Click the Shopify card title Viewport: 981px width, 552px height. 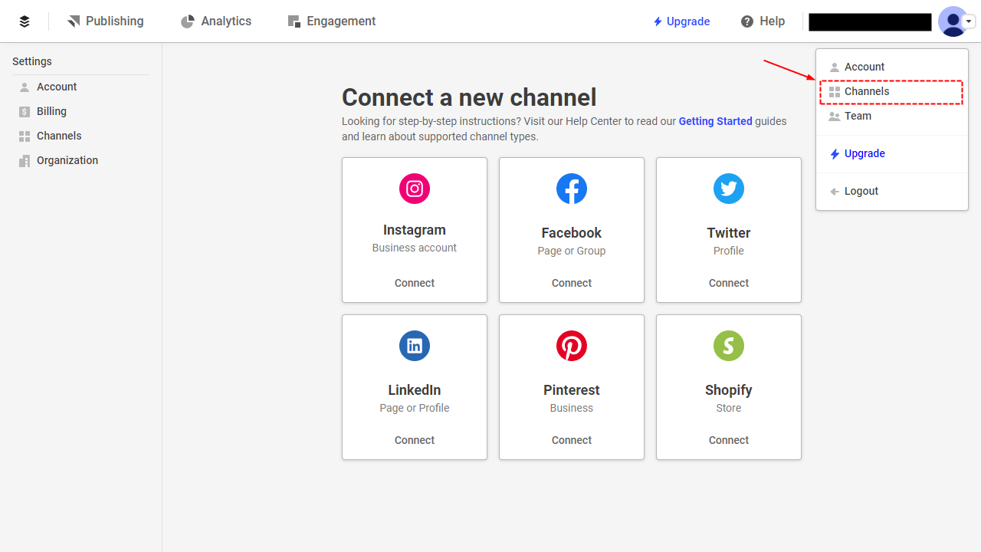pos(729,390)
